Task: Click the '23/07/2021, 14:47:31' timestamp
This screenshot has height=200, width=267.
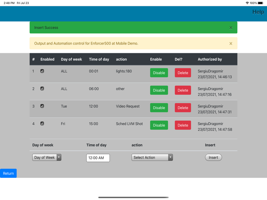Action: [x=214, y=112]
